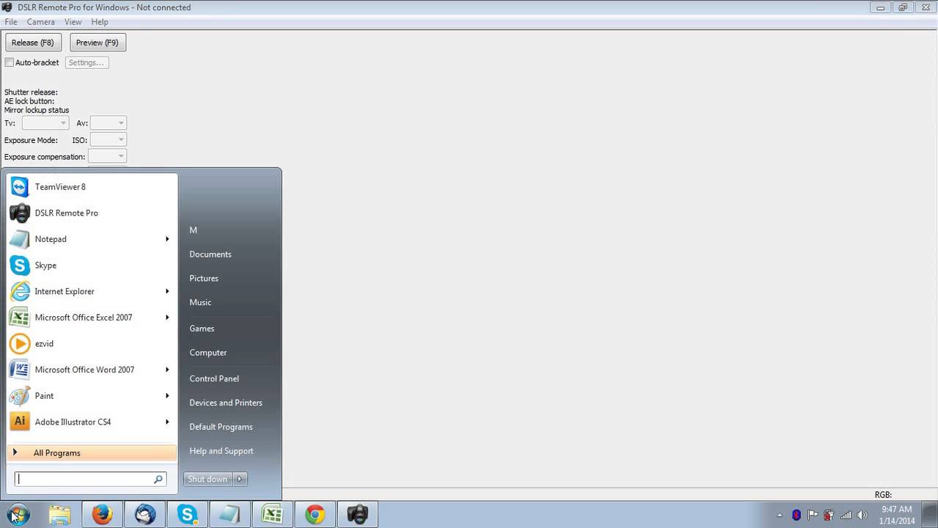
Task: Click the Auto-bracket Settings button
Action: tap(86, 62)
